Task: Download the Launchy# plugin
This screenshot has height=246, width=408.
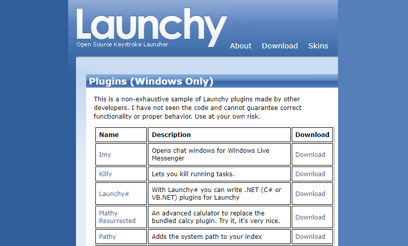Action: 310,194
